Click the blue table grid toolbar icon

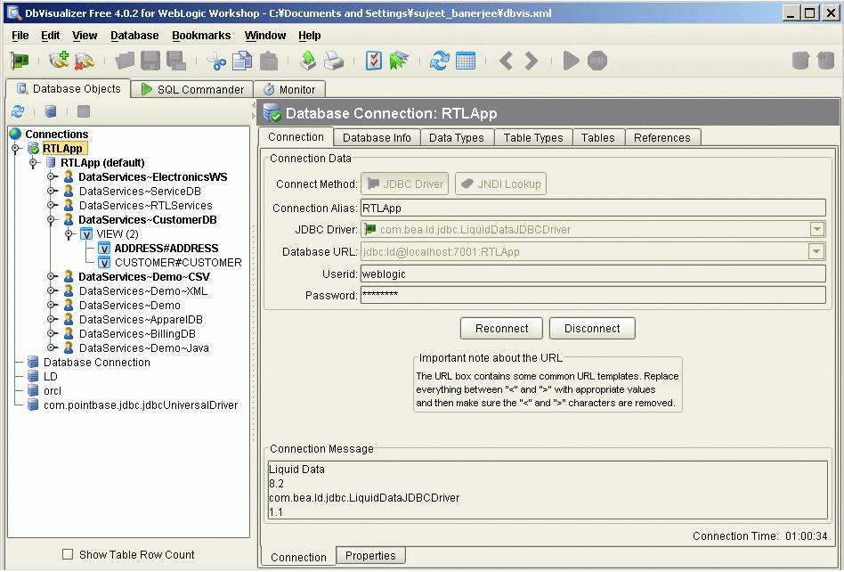tap(466, 61)
